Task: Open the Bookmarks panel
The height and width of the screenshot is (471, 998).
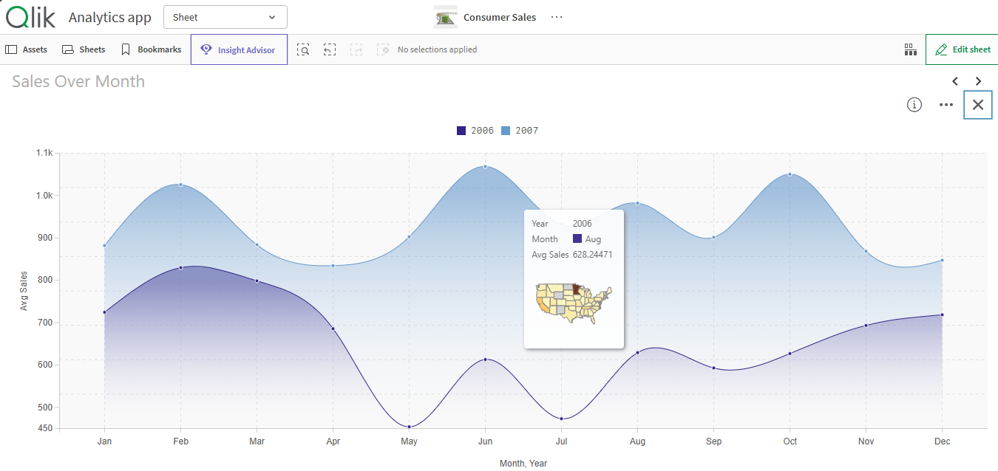Action: tap(151, 49)
